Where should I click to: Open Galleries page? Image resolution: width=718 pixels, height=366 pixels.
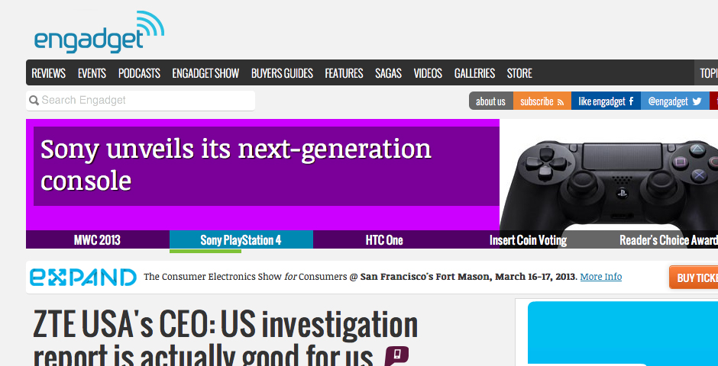(474, 73)
